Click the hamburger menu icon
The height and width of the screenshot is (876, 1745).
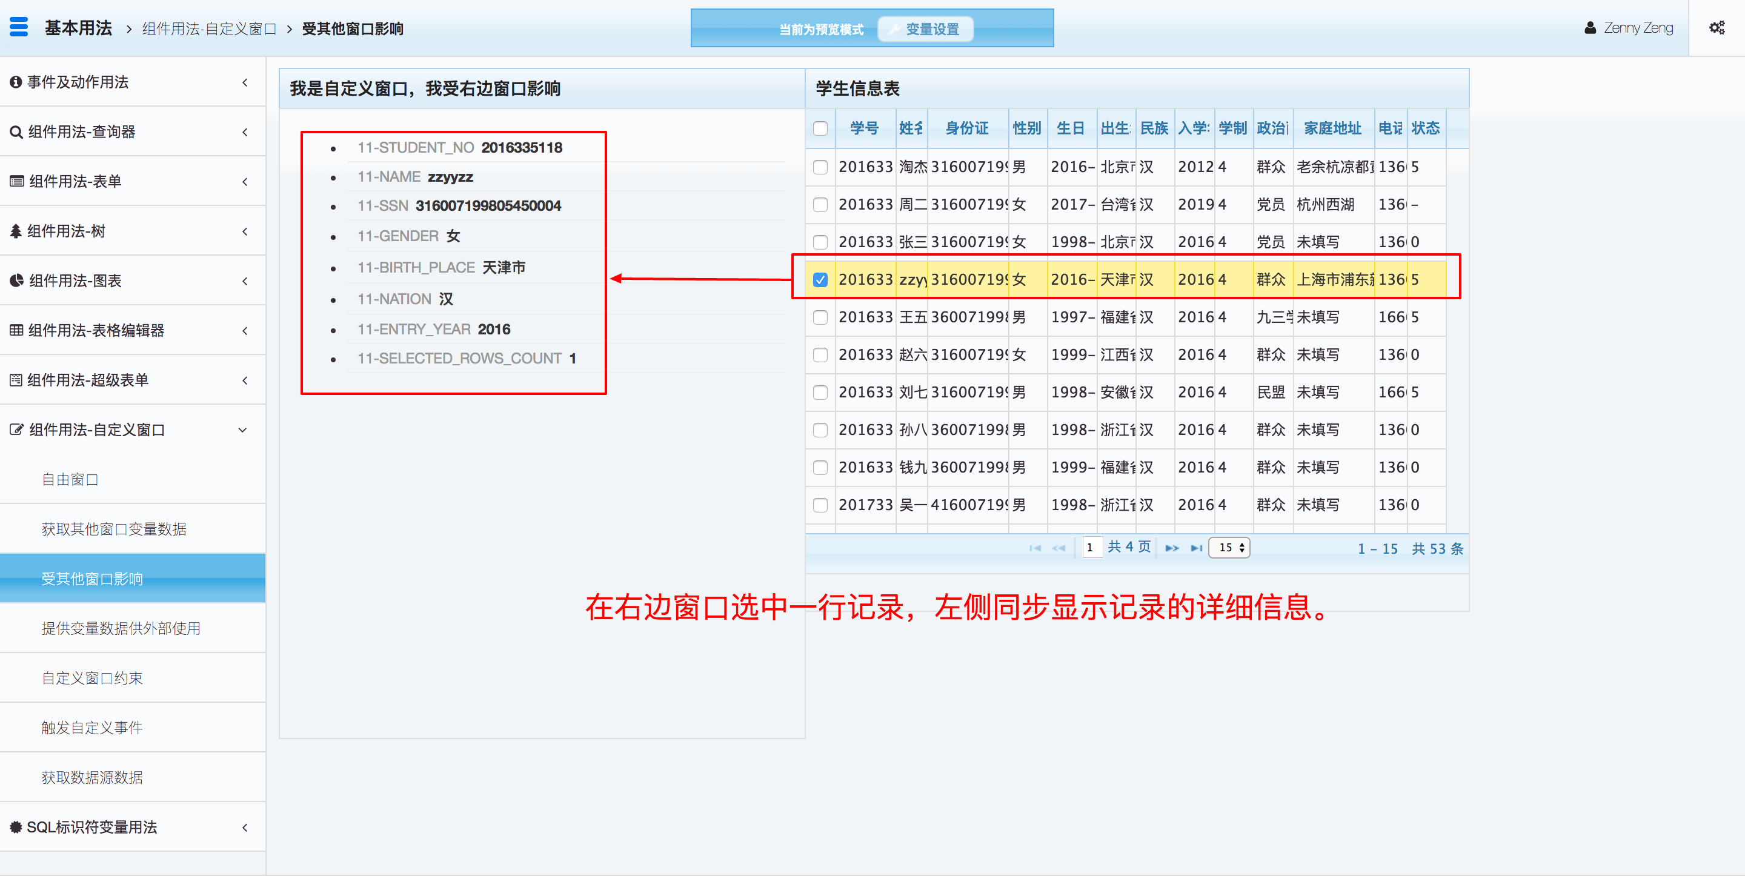click(18, 27)
